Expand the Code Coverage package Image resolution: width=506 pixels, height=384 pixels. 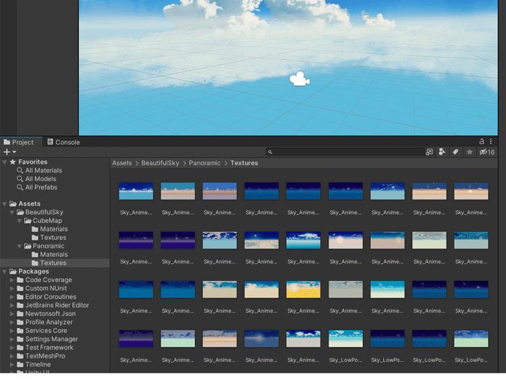coord(12,280)
